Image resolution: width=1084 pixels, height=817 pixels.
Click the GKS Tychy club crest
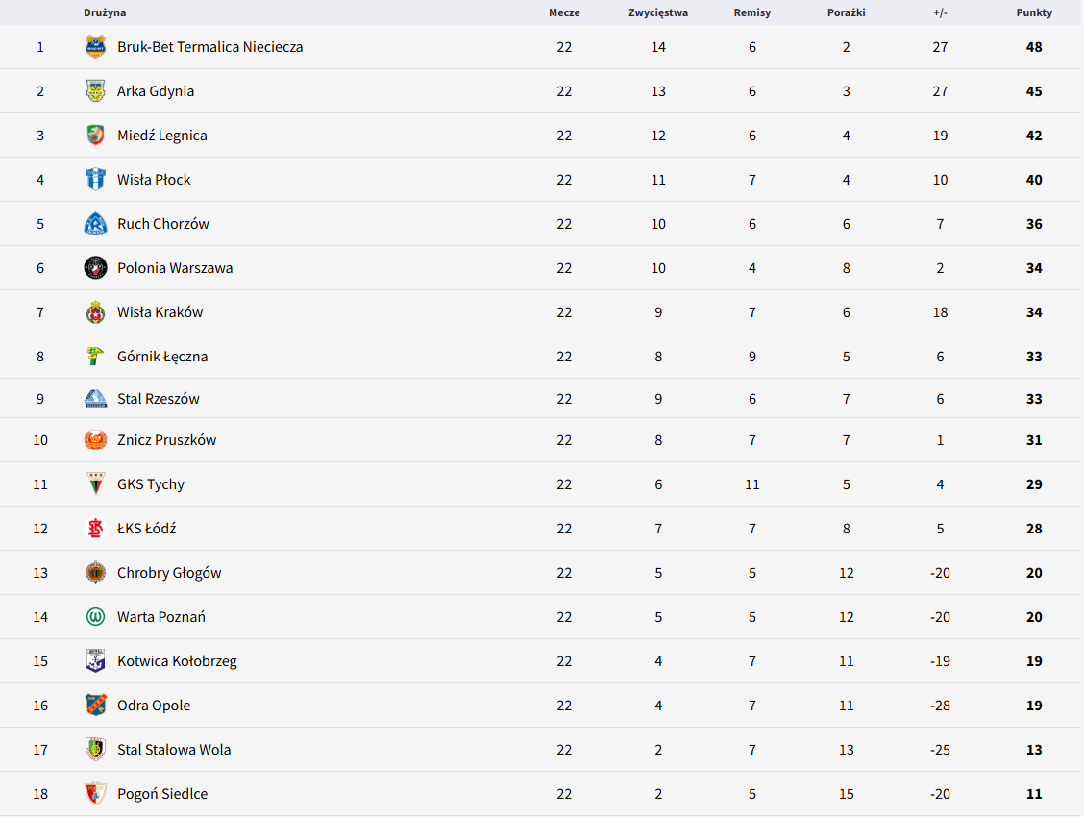point(95,484)
